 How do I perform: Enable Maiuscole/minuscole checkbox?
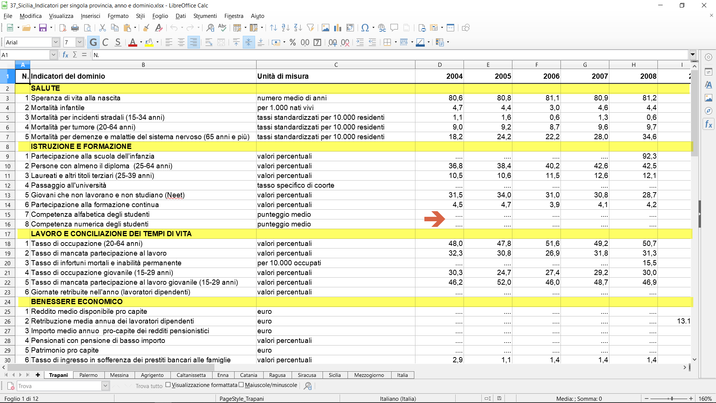tap(241, 385)
